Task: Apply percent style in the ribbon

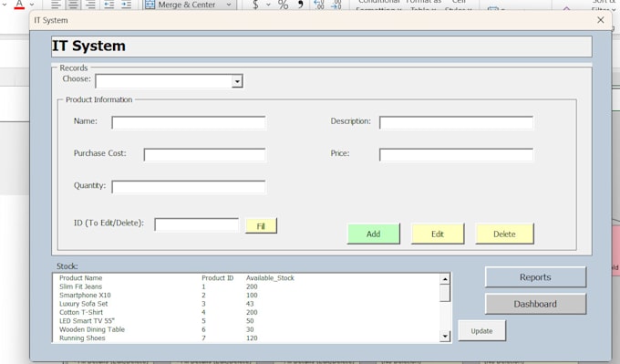Action: coord(283,5)
